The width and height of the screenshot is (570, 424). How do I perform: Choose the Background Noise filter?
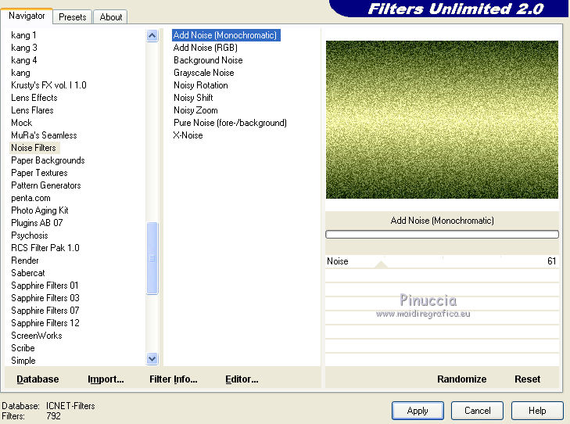[208, 60]
